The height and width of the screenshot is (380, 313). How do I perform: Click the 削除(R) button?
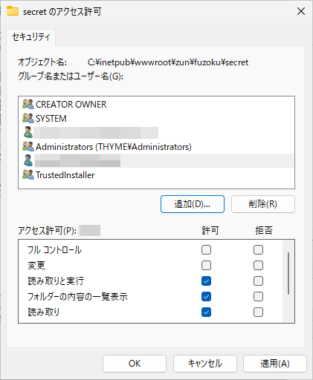coord(263,204)
